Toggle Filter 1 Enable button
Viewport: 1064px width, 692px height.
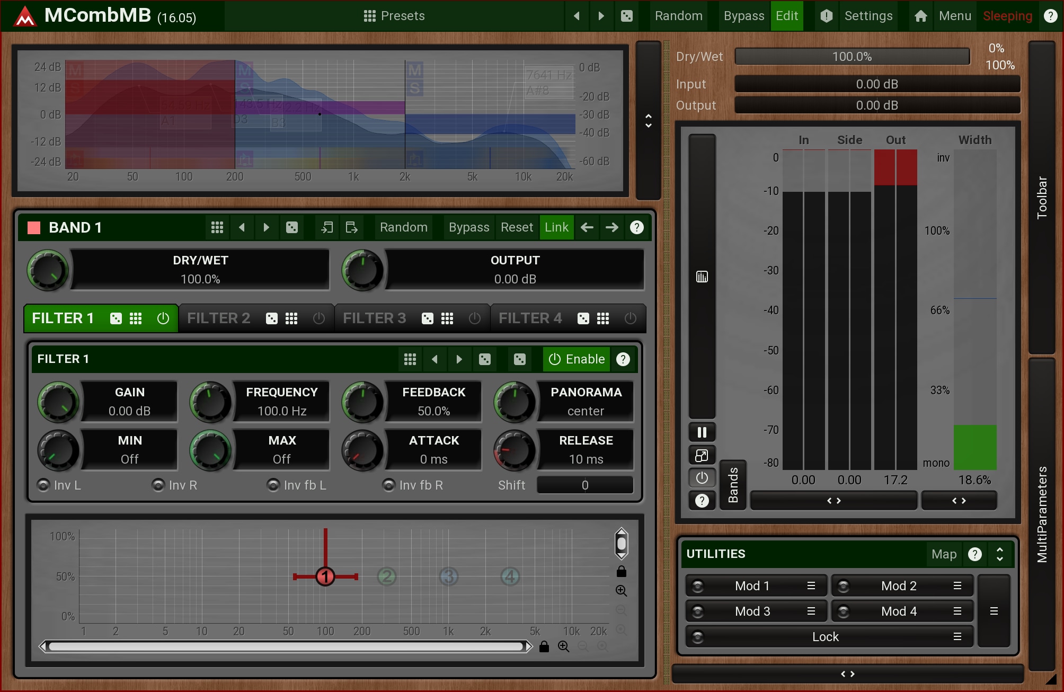[x=577, y=359]
